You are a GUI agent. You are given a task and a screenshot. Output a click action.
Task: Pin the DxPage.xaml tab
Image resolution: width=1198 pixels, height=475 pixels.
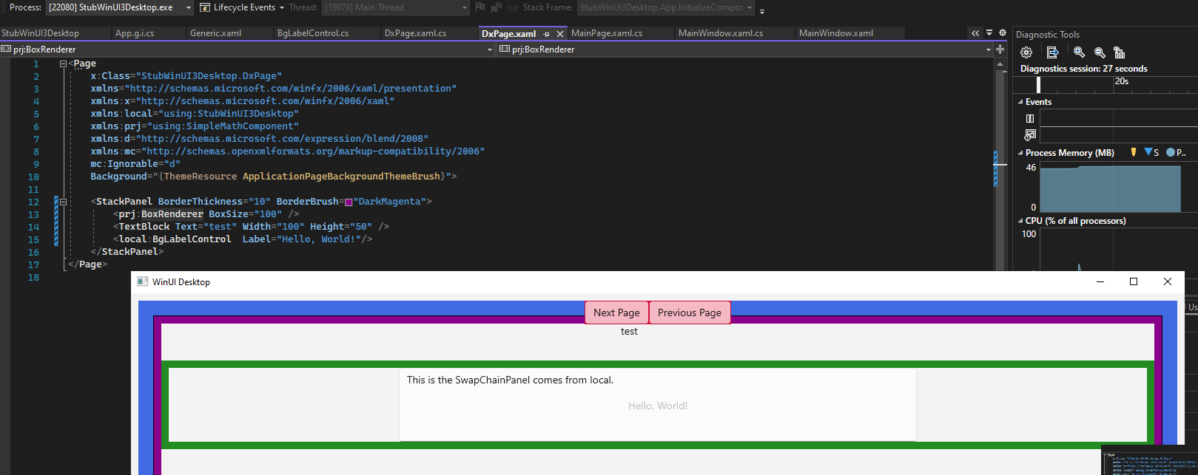click(x=546, y=34)
